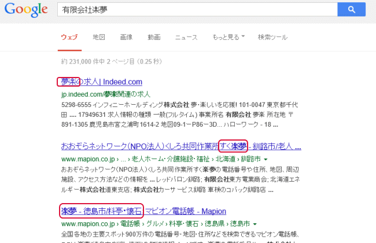Open the 動画 tab

(x=154, y=37)
